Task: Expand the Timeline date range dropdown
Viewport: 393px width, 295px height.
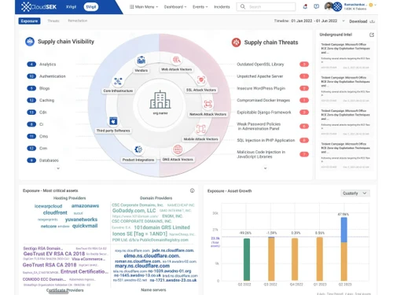Action: (343, 21)
